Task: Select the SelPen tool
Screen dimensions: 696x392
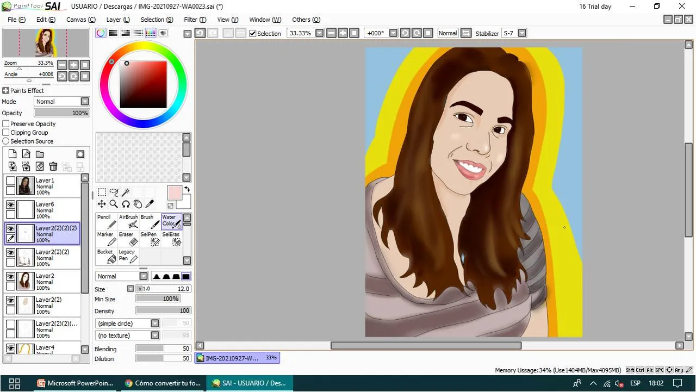Action: pyautogui.click(x=150, y=239)
